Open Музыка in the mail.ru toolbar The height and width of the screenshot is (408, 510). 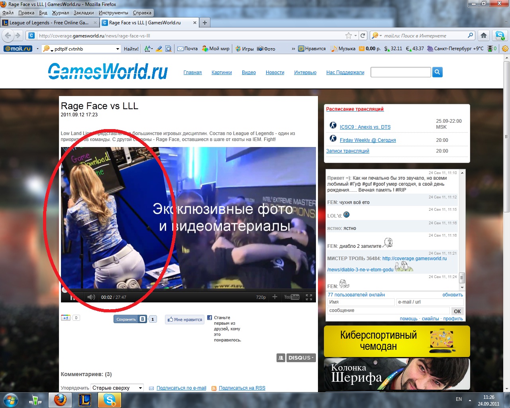(x=343, y=49)
